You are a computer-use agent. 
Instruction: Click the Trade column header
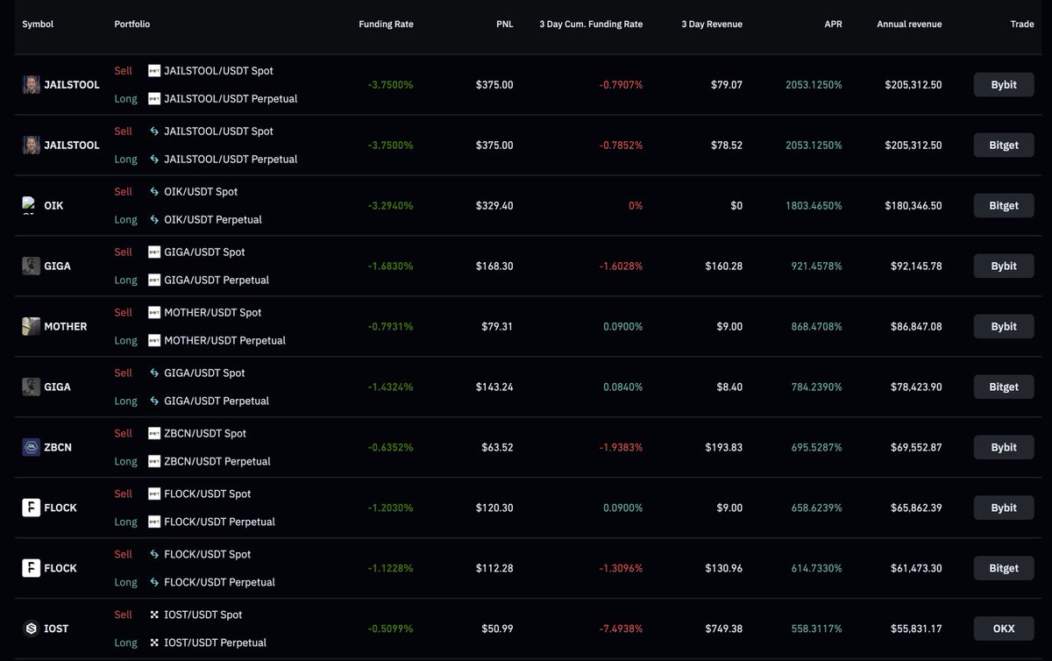point(1022,25)
